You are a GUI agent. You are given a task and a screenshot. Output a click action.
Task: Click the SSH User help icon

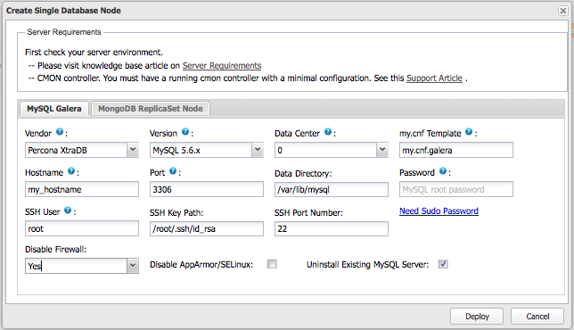point(68,210)
